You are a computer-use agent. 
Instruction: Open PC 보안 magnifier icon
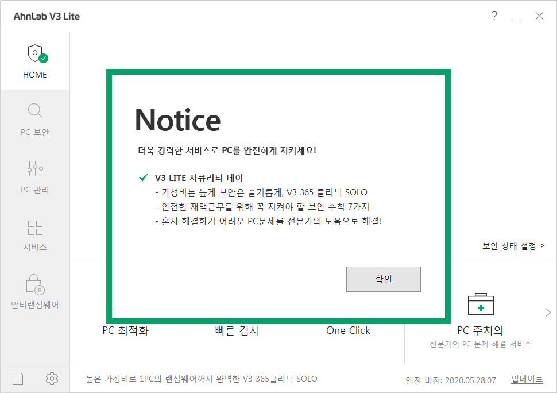[35, 110]
